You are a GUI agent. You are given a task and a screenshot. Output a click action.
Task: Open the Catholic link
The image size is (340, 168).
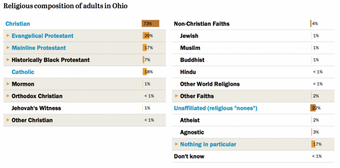[x=23, y=72]
